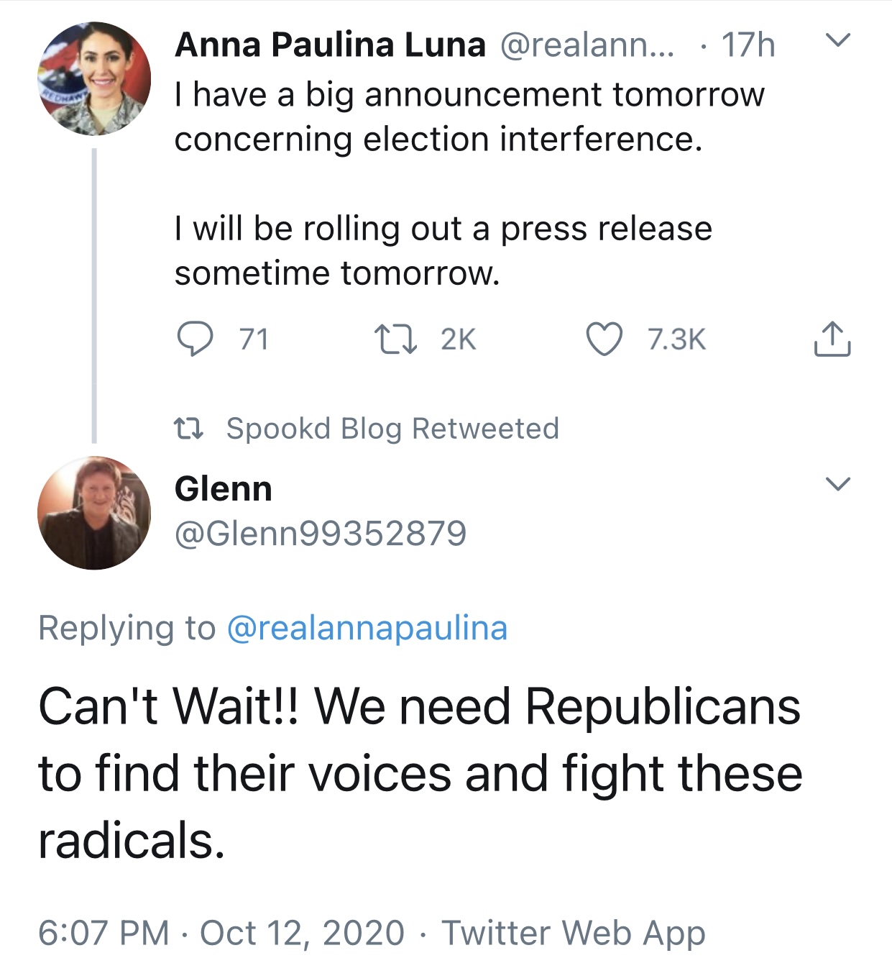Expand the chevron menu on Glenn's reply
The height and width of the screenshot is (976, 892).
tap(837, 483)
